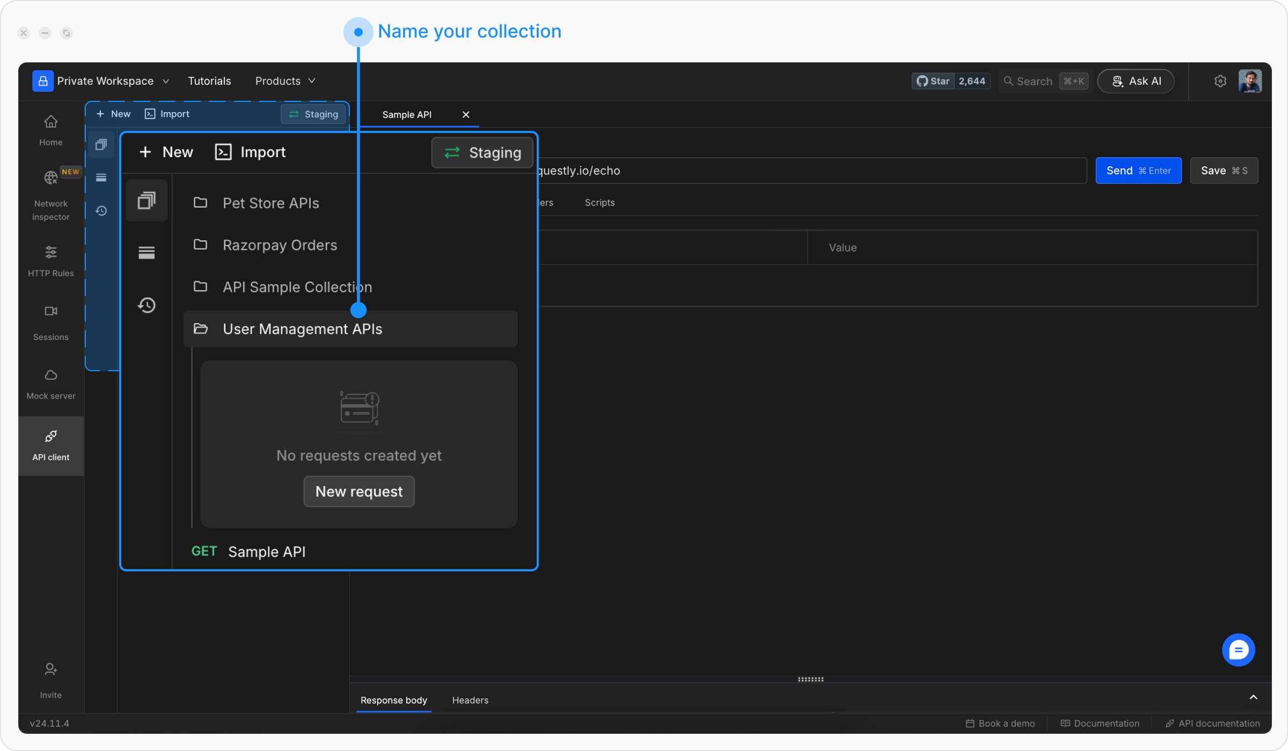The image size is (1288, 751).
Task: Switch to the Headers response tab
Action: pyautogui.click(x=470, y=700)
